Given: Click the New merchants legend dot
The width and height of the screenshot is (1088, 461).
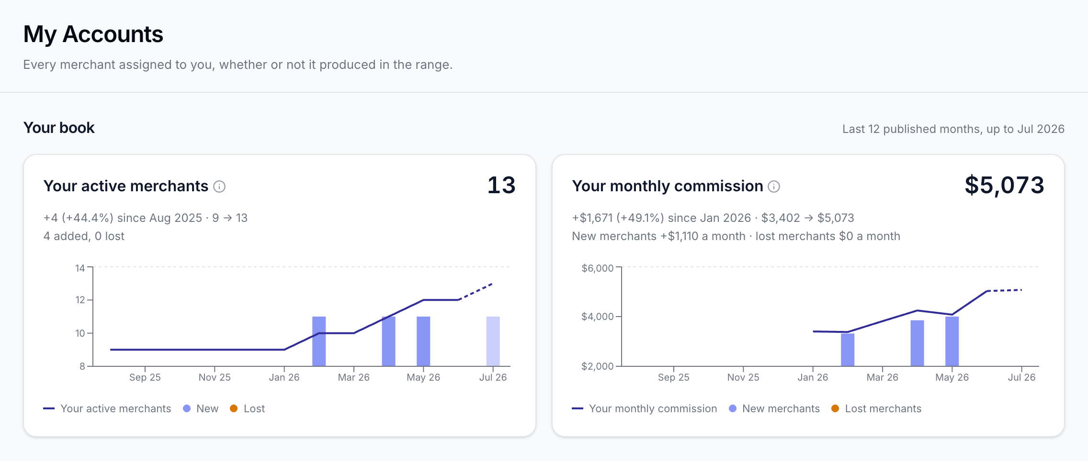Looking at the screenshot, I should pyautogui.click(x=733, y=408).
